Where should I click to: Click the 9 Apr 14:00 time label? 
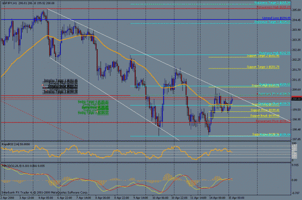click(x=140, y=198)
